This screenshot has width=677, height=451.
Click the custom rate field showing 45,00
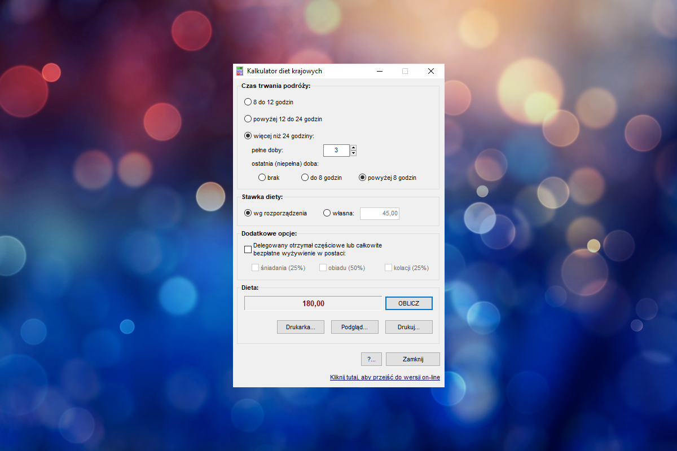click(x=380, y=213)
